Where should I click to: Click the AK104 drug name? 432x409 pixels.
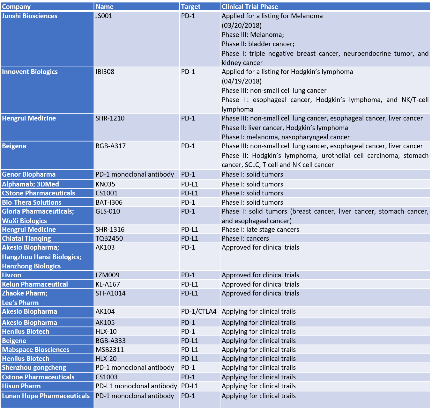105,311
